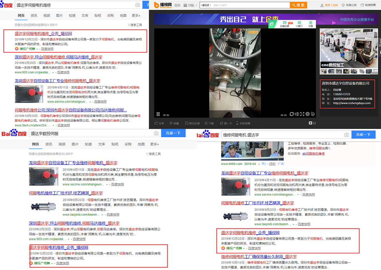Click inside the 盛达宇伺服电机维修 search field
The height and width of the screenshot is (270, 381).
pyautogui.click(x=74, y=5)
